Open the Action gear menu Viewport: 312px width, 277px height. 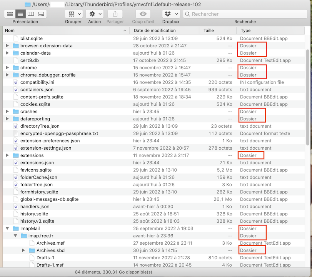pyautogui.click(x=94, y=14)
